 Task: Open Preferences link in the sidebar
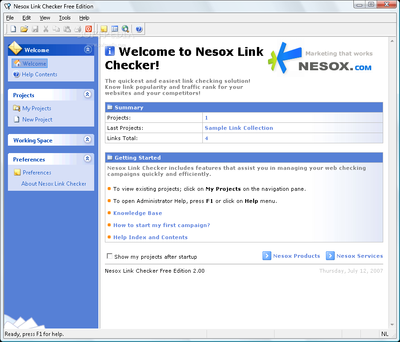click(x=37, y=173)
